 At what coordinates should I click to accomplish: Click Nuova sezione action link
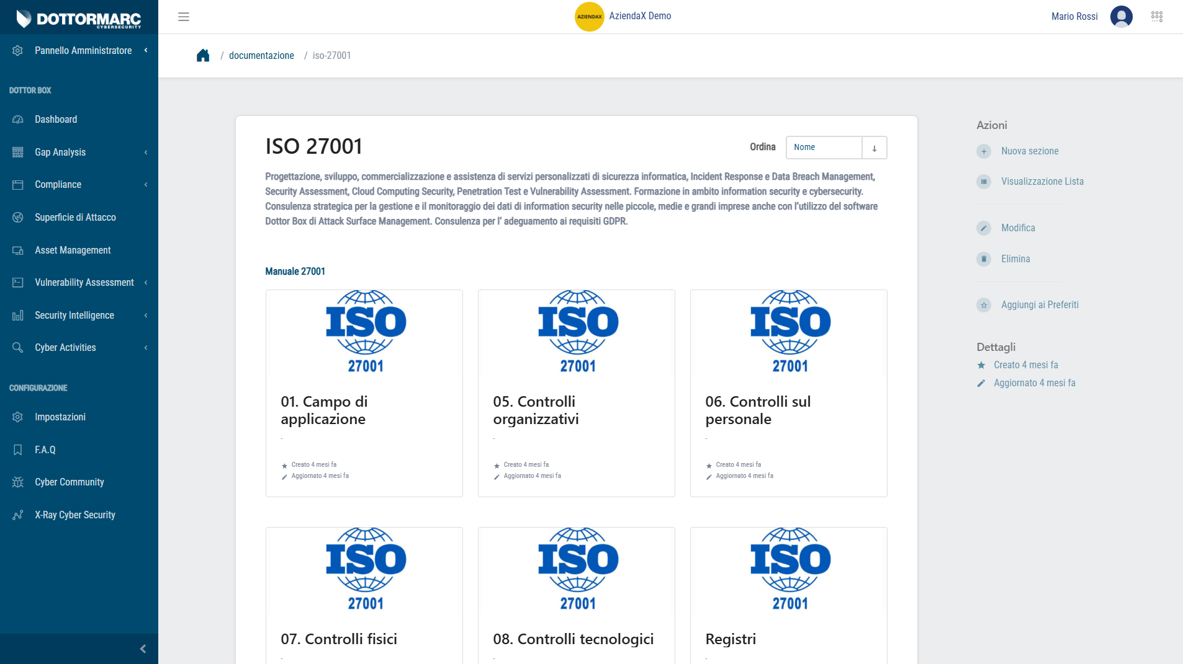coord(1030,151)
